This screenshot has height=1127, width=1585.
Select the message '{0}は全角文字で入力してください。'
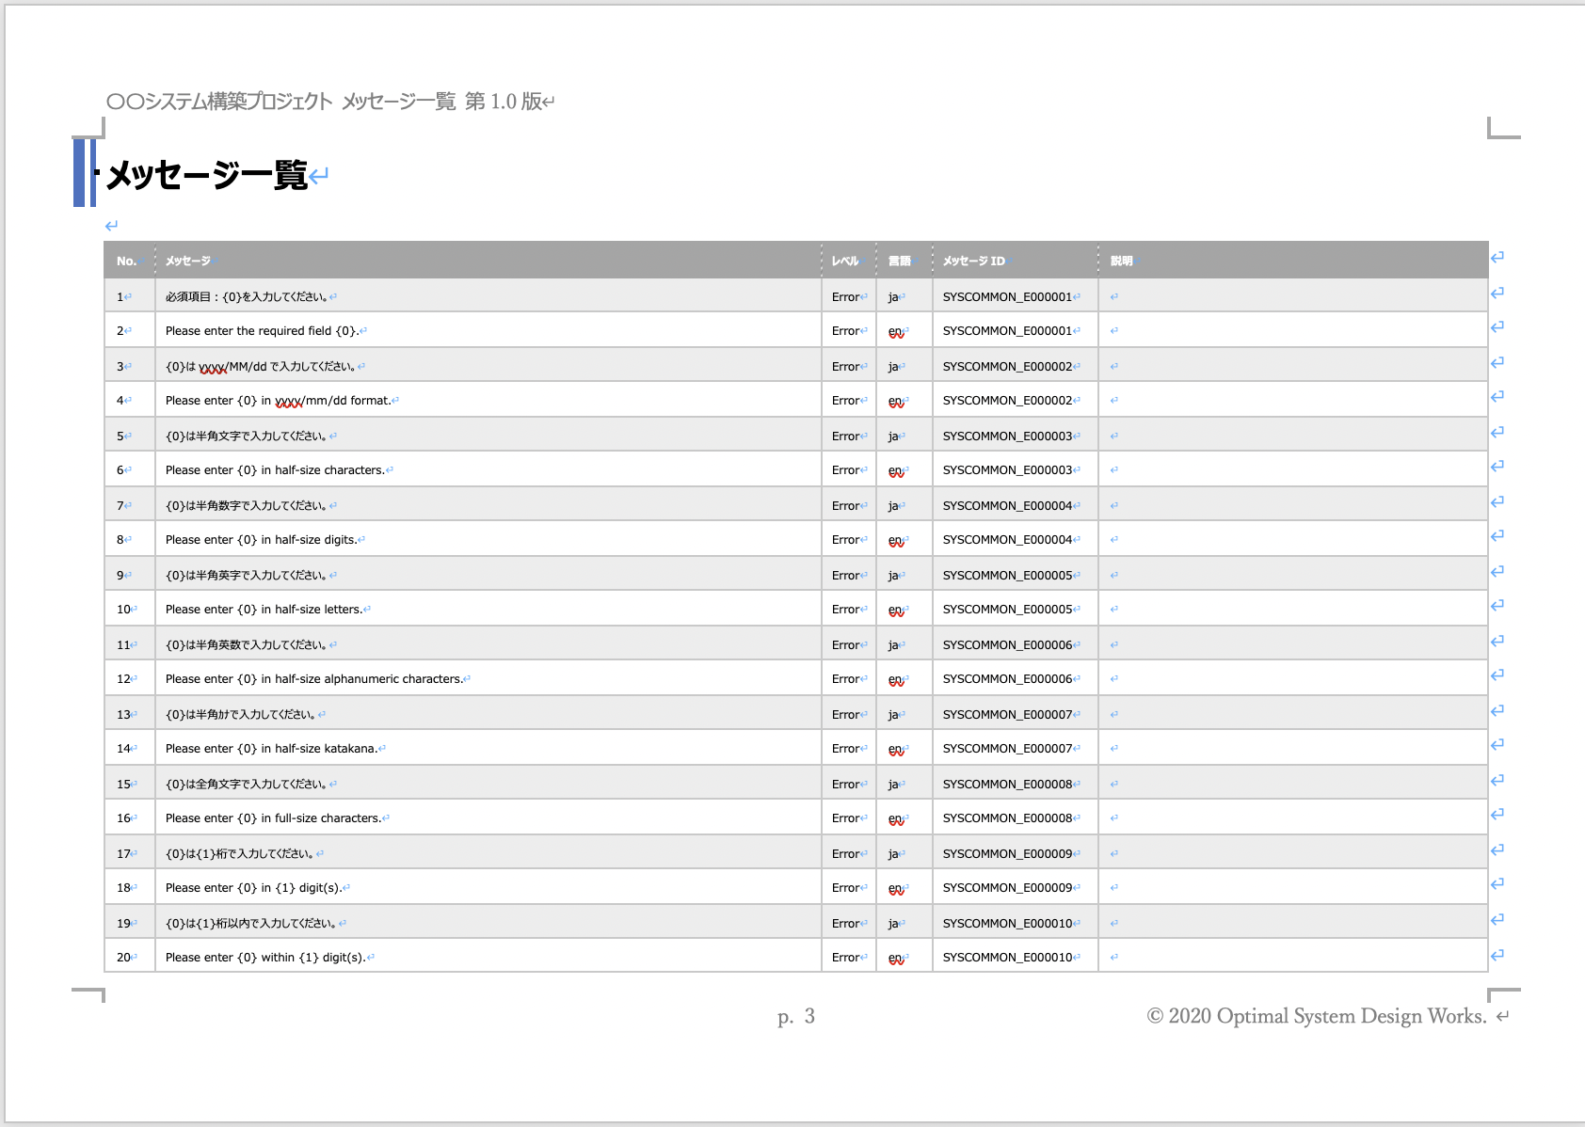247,785
